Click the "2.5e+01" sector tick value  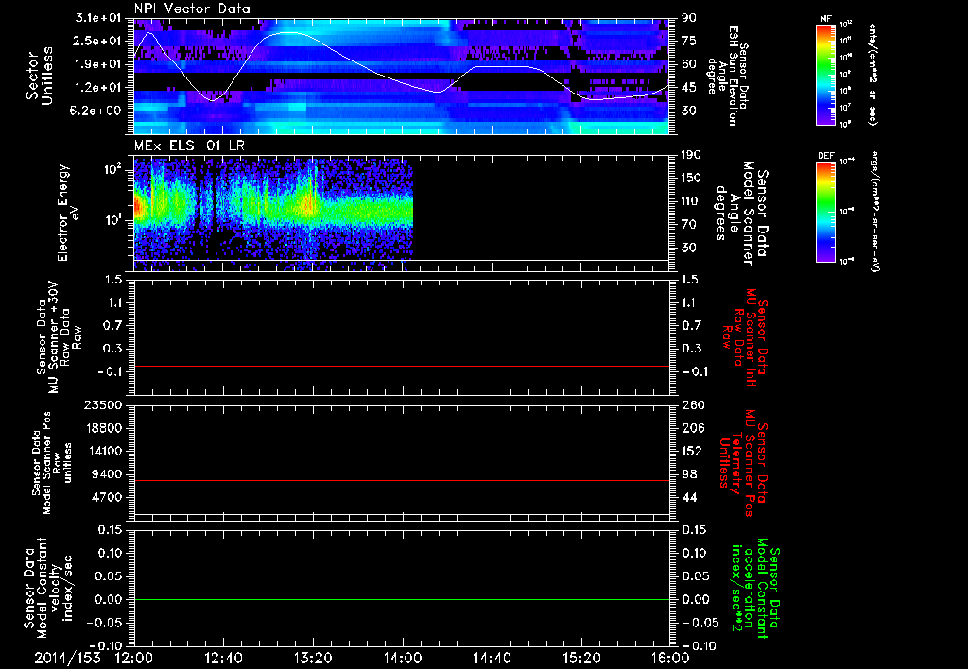pyautogui.click(x=98, y=41)
